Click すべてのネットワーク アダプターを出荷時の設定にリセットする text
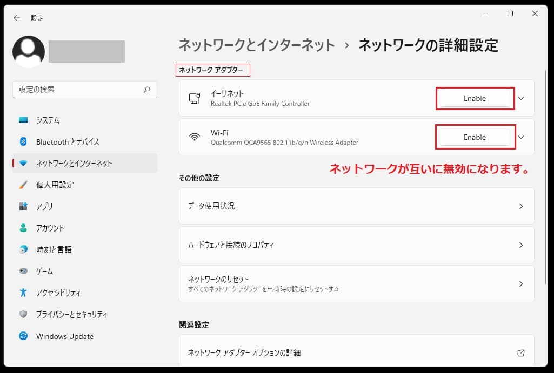This screenshot has width=554, height=373. (263, 289)
